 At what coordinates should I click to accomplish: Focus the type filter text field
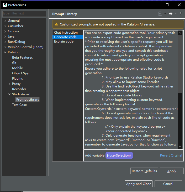24,13
